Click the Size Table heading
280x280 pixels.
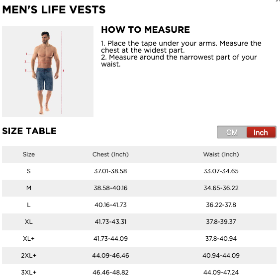click(29, 131)
